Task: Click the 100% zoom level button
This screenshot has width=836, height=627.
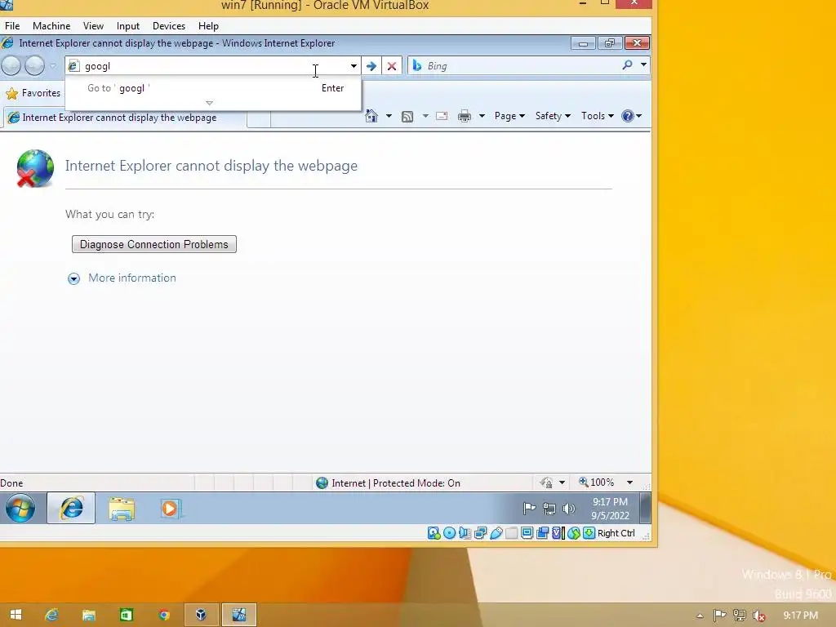Action: coord(597,482)
